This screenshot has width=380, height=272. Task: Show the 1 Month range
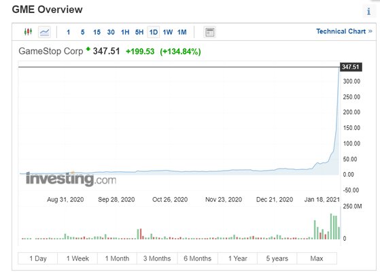[117, 258]
